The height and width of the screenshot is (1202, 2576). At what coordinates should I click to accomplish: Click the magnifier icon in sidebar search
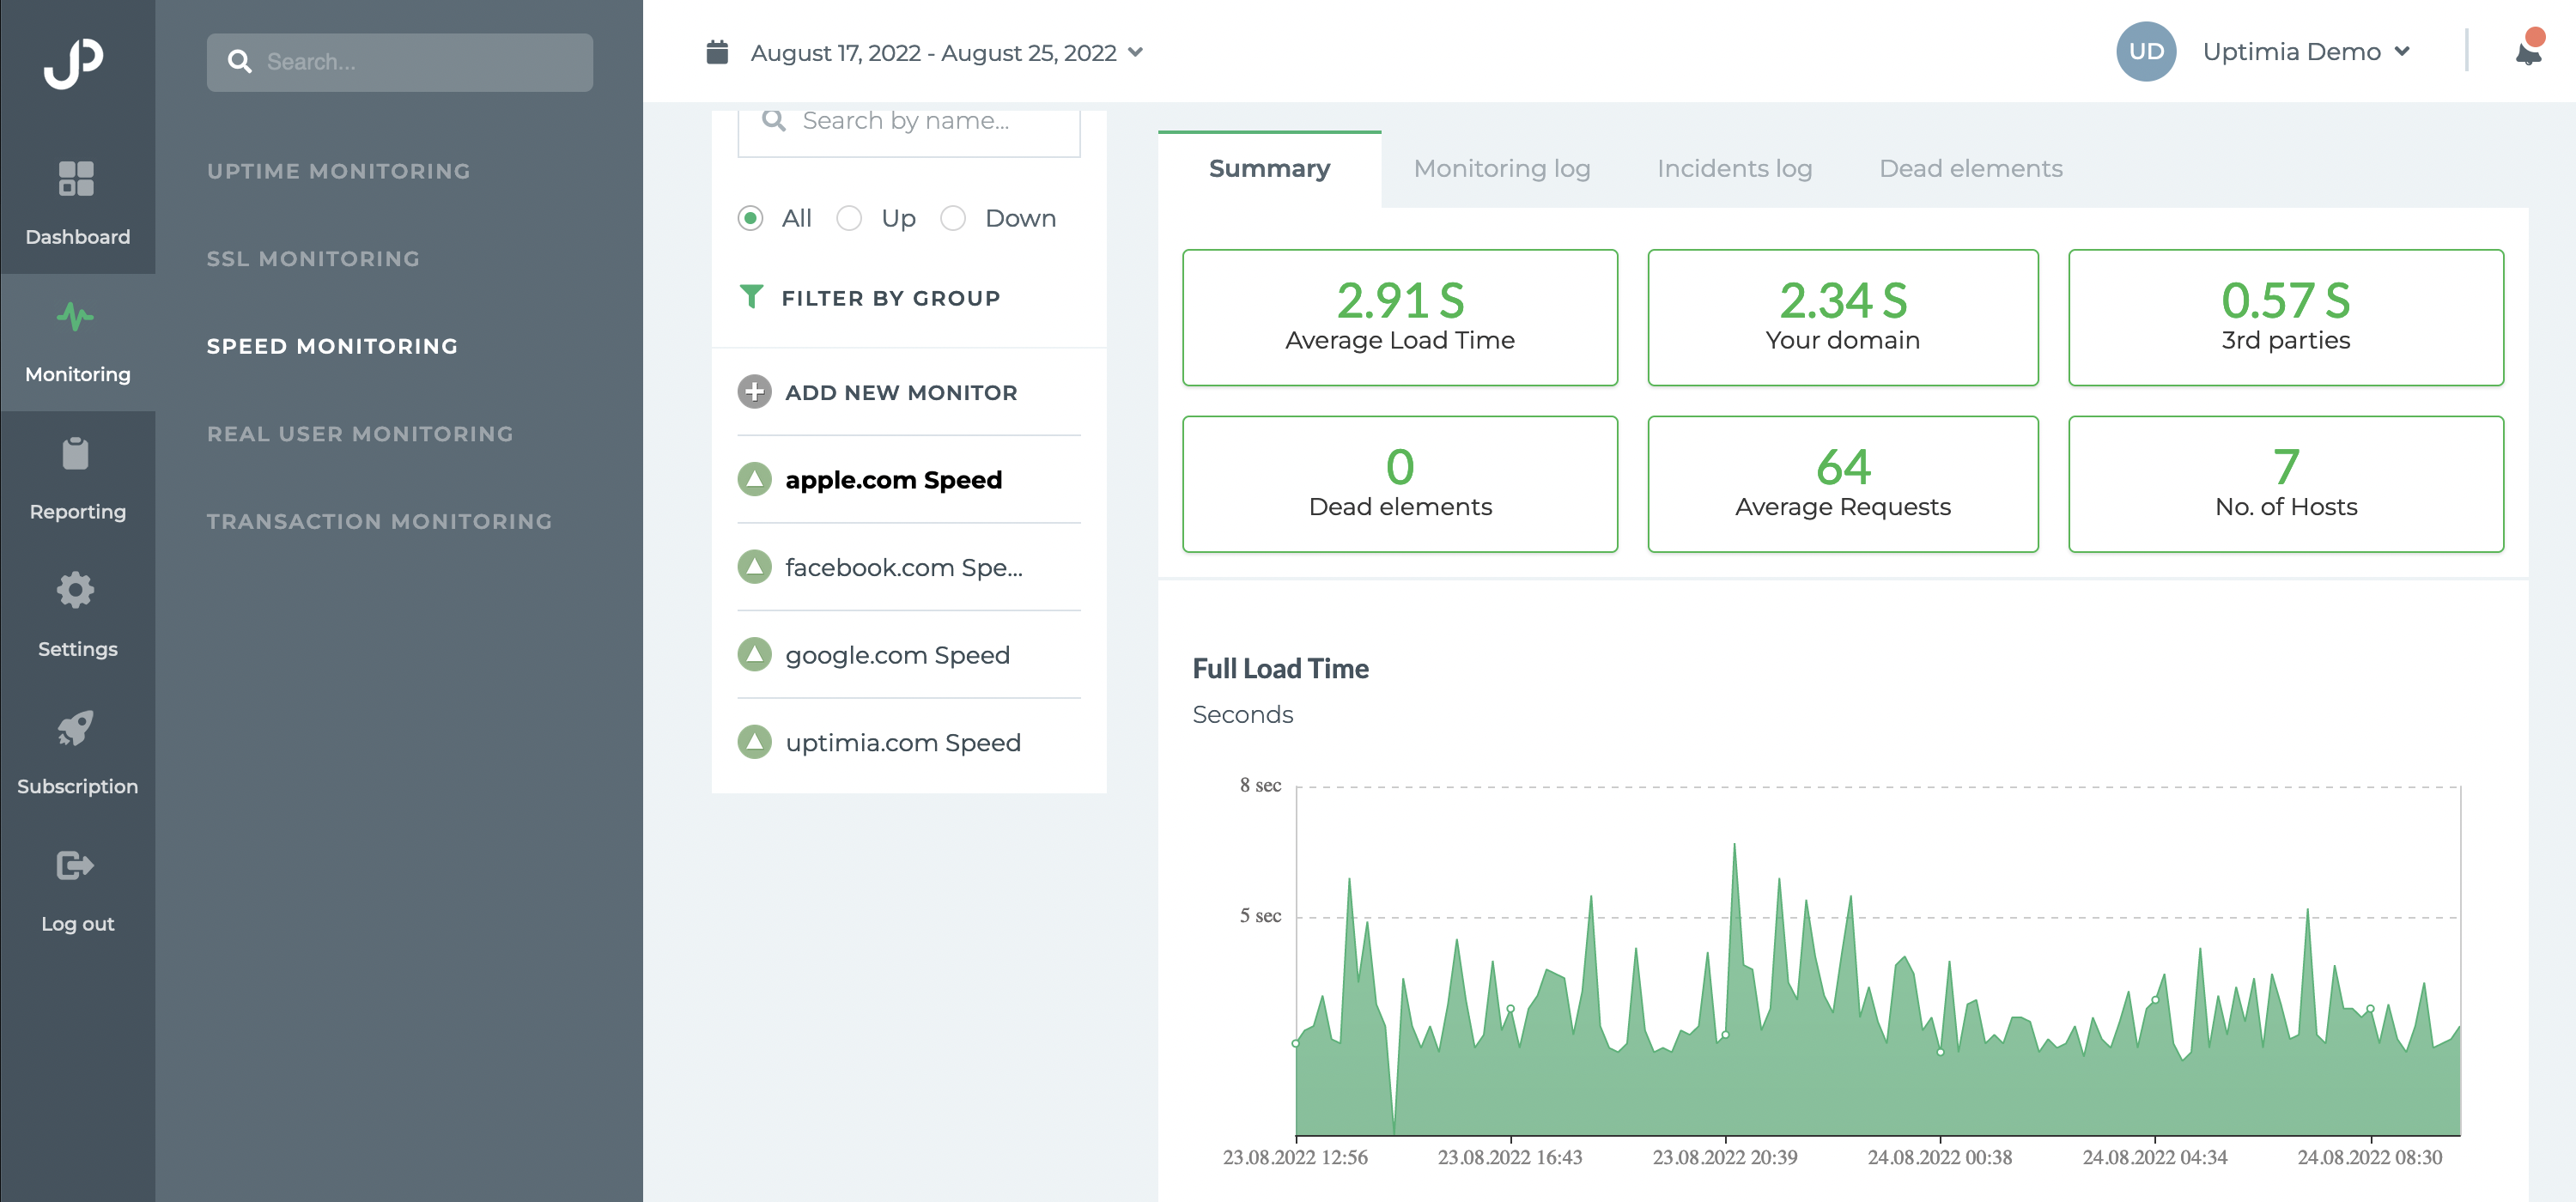(240, 62)
